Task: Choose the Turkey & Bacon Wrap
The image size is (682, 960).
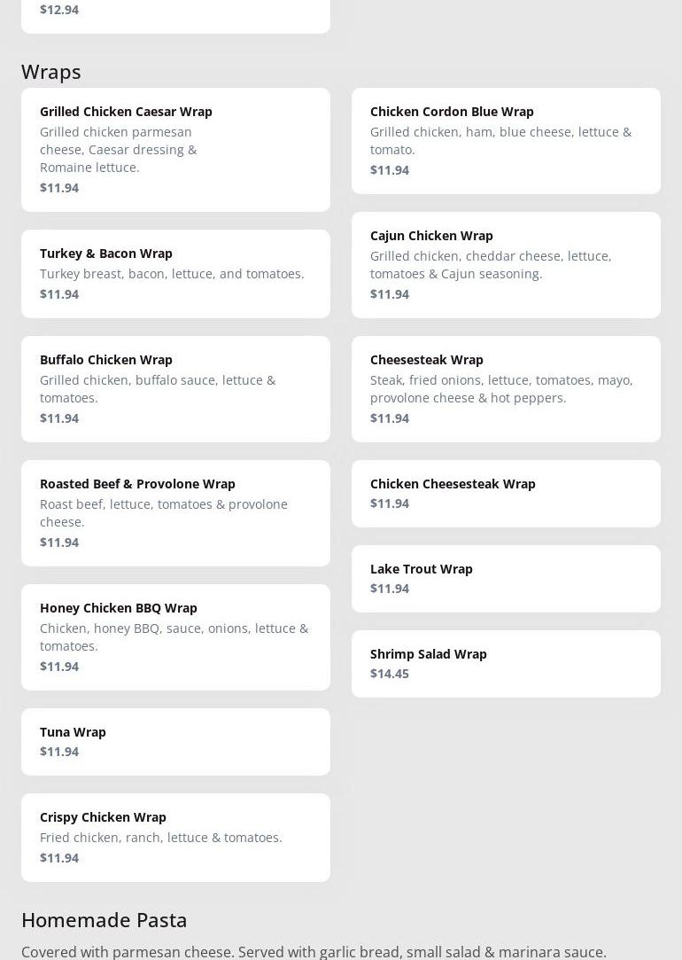Action: coord(175,273)
